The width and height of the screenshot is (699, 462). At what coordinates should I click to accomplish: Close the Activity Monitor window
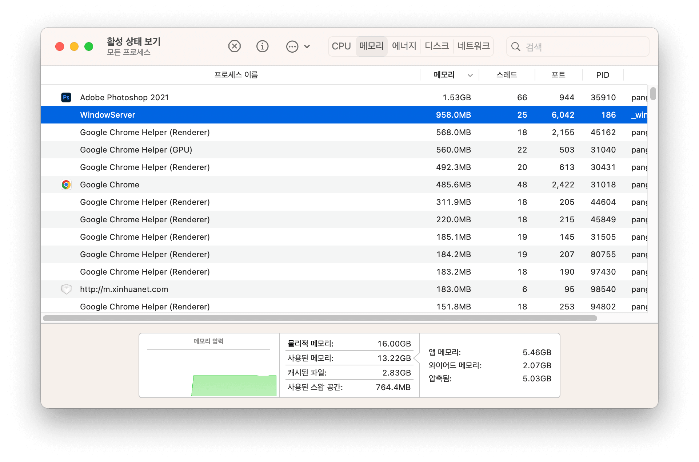60,46
